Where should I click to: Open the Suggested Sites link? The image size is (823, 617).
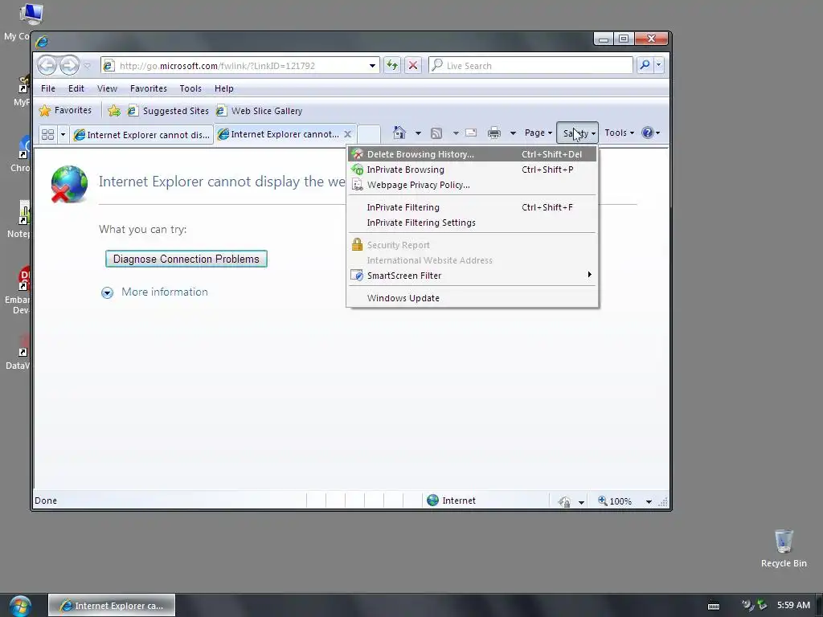pos(169,111)
